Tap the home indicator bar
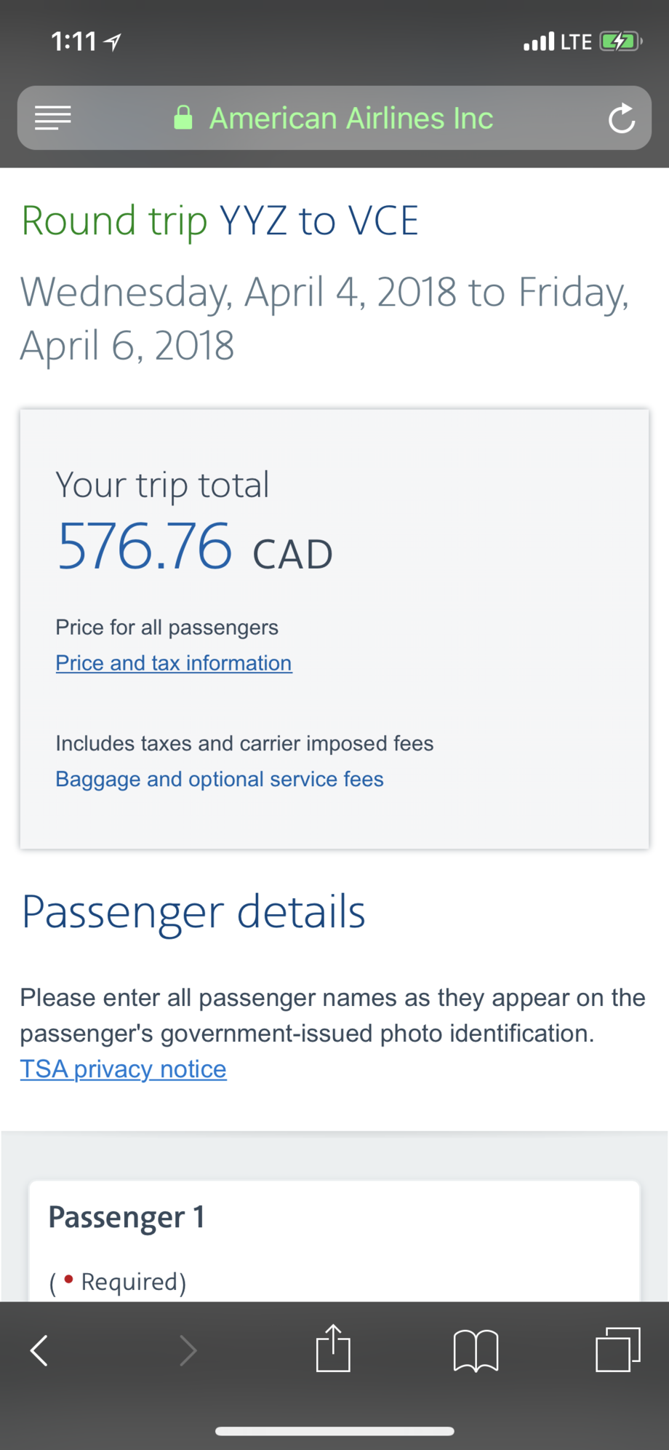 pyautogui.click(x=334, y=1431)
